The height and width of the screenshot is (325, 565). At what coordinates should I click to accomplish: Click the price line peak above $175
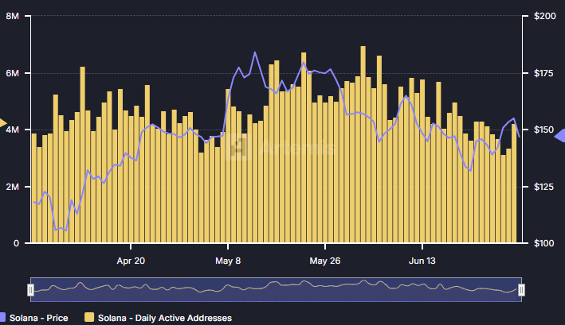(255, 52)
